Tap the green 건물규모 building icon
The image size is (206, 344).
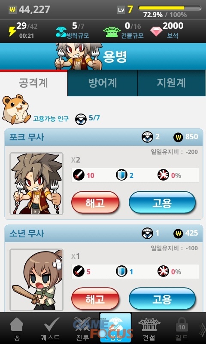tap(112, 32)
